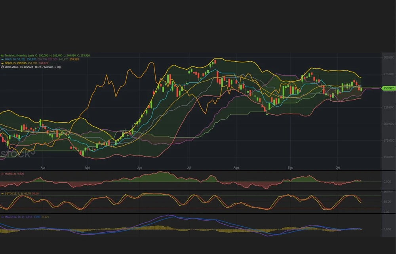The image size is (396, 254).
Task: Click the Sep month marker on time axis
Action: (291, 168)
